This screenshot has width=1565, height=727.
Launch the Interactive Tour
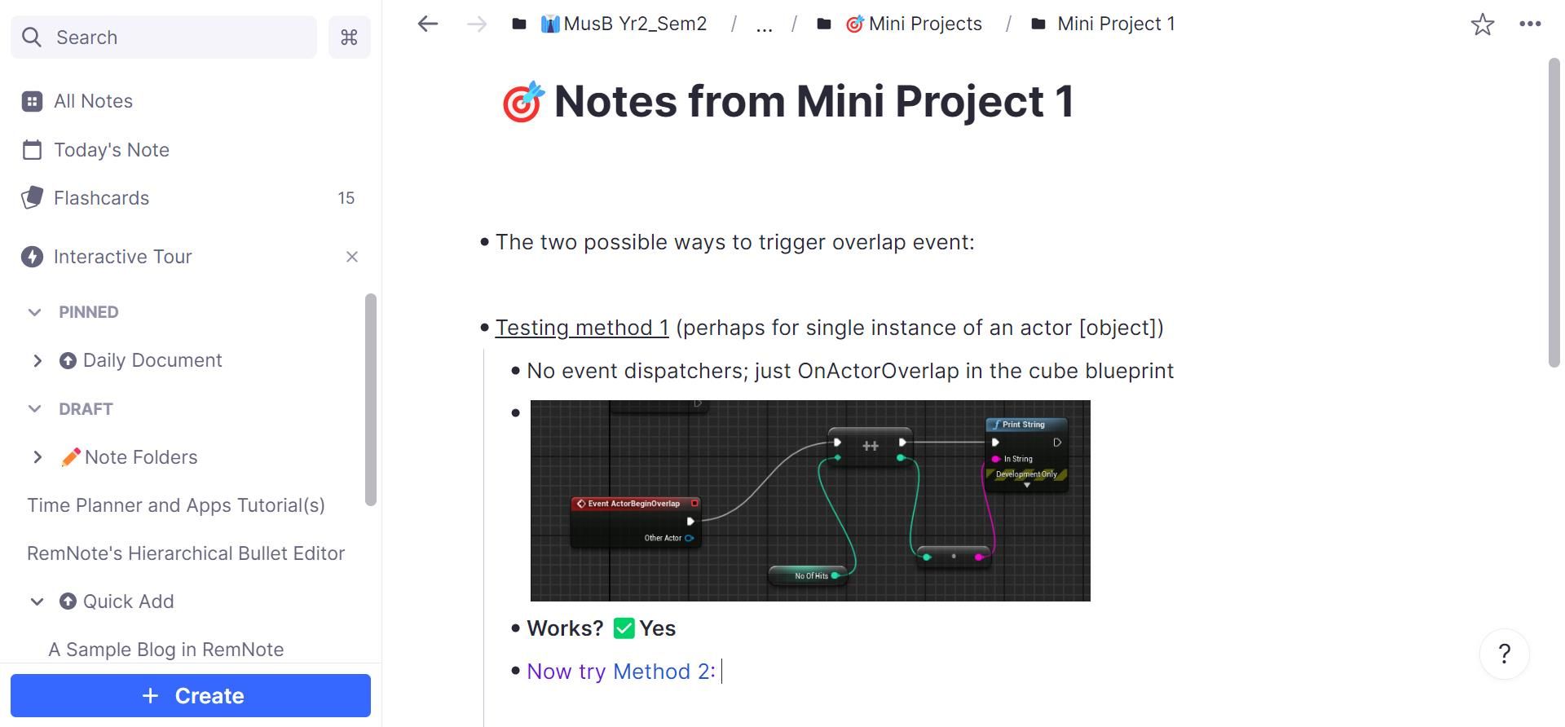pos(122,256)
